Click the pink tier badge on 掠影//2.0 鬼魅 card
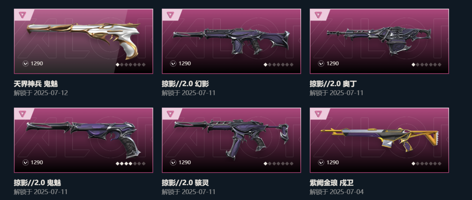The width and height of the screenshot is (472, 200). [x=23, y=114]
